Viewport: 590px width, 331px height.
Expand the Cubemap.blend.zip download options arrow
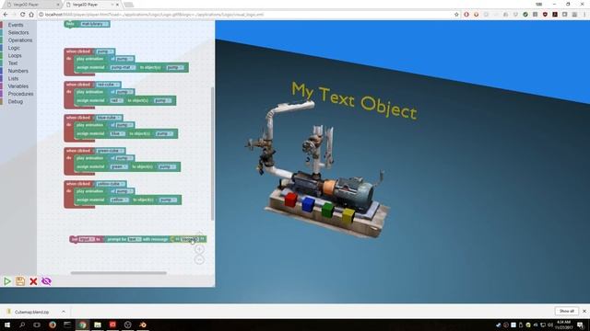[64, 312]
